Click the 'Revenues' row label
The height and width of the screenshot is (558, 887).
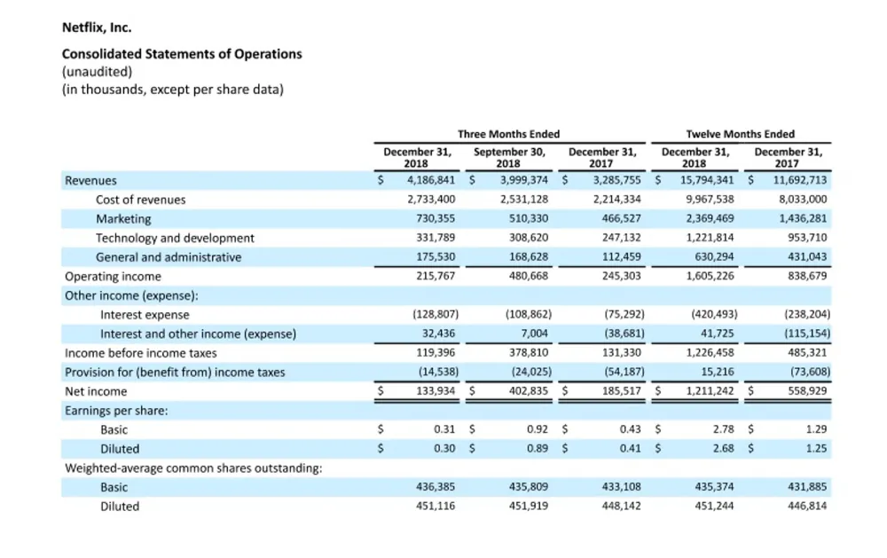coord(90,181)
